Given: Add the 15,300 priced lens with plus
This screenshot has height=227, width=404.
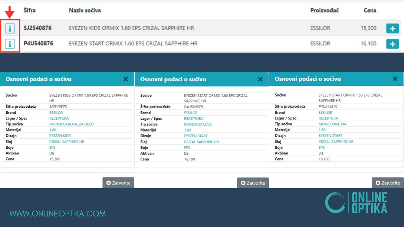Looking at the screenshot, I should click(x=392, y=29).
